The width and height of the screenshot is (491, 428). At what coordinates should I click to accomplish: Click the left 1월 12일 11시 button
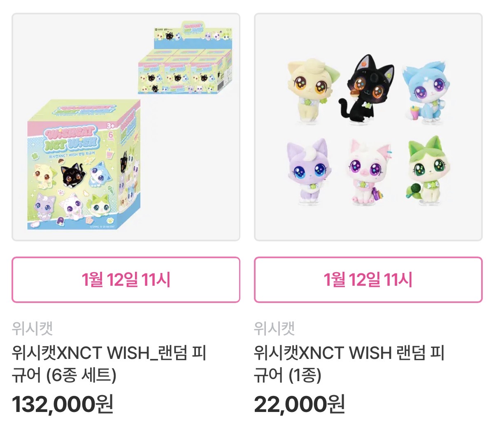126,280
